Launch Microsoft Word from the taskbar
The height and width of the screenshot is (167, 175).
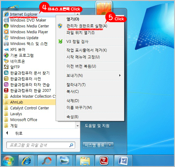point(123,161)
